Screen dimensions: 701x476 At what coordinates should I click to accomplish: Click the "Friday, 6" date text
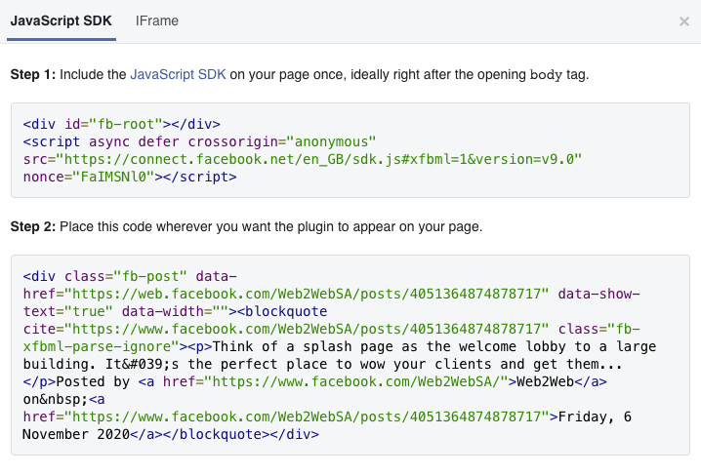tap(595, 416)
